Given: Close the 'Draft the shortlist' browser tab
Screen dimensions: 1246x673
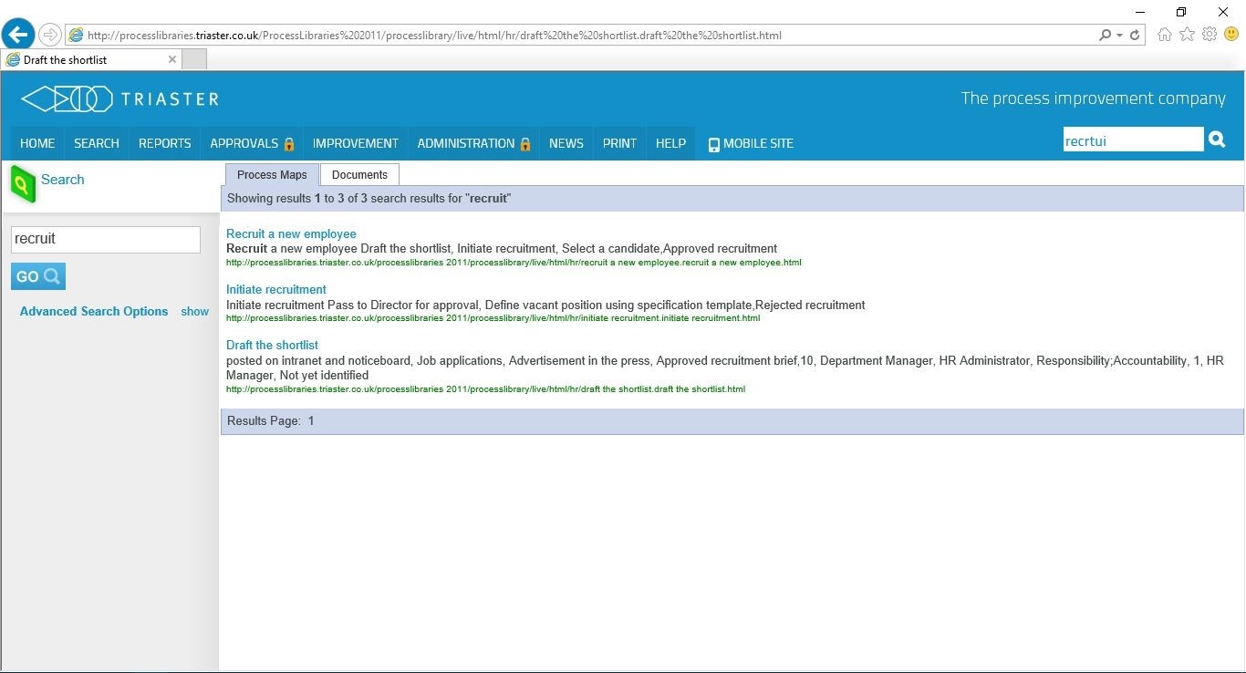Looking at the screenshot, I should 172,59.
